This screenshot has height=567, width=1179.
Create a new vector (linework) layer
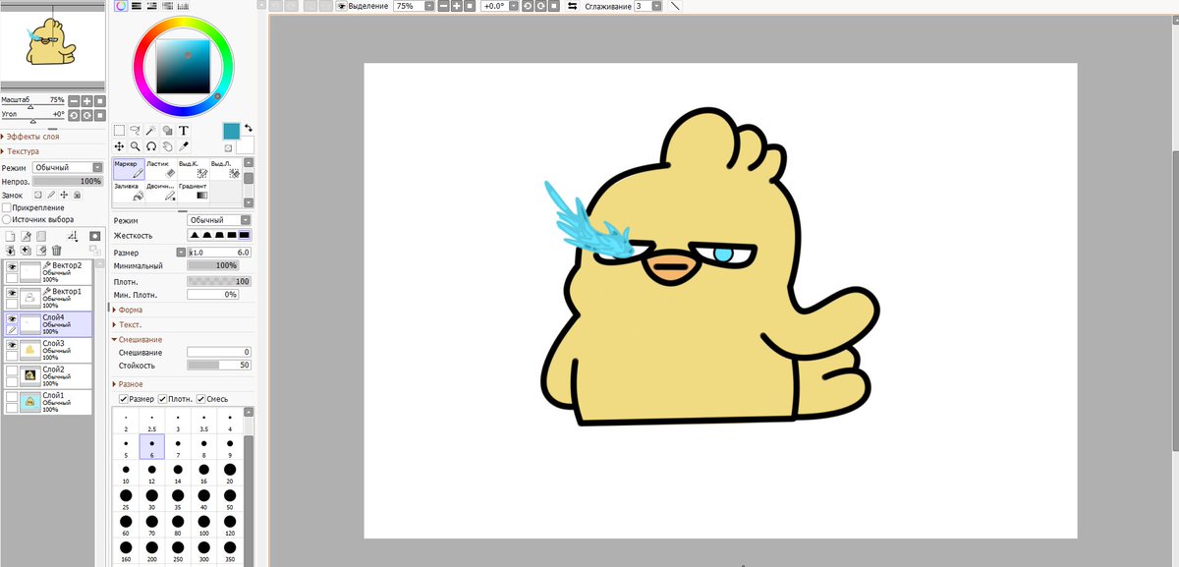26,237
